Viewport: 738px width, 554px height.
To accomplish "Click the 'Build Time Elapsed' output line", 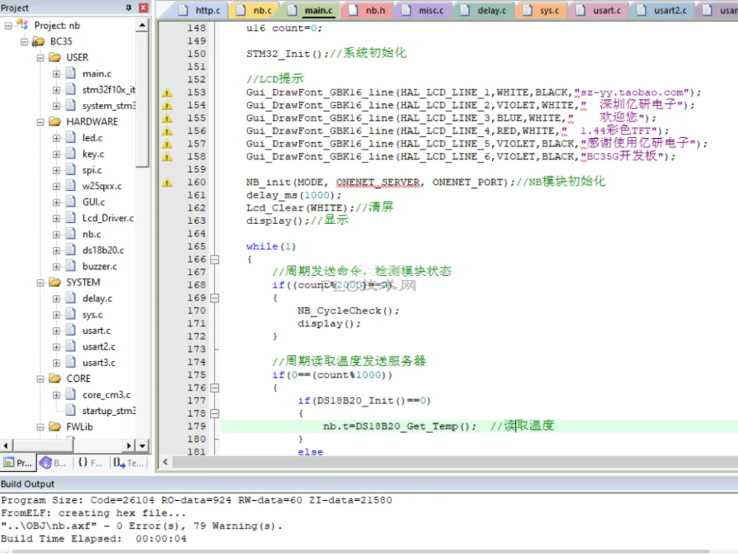I will tap(94, 538).
